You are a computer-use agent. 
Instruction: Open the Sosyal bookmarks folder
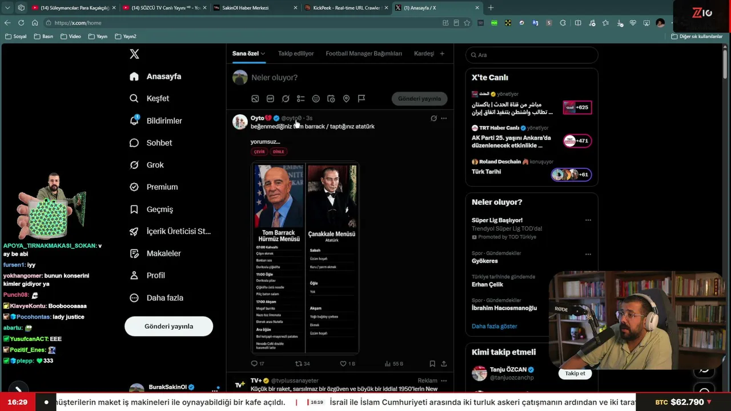pyautogui.click(x=16, y=37)
